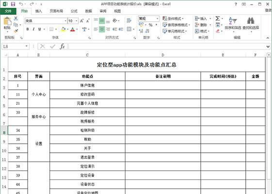Image resolution: width=272 pixels, height=194 pixels.
Task: Toggle Underline formatting
Action: pyautogui.click(x=40, y=29)
